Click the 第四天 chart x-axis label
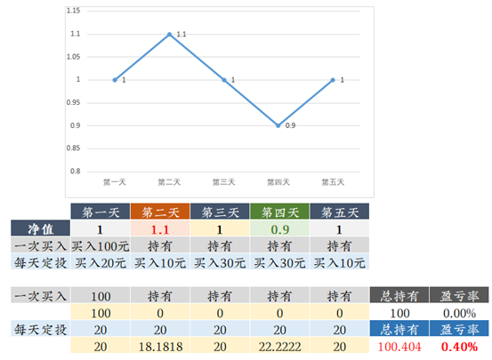 [278, 182]
